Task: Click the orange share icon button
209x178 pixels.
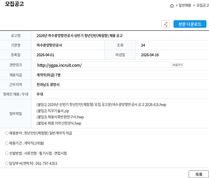Action: pos(166,24)
